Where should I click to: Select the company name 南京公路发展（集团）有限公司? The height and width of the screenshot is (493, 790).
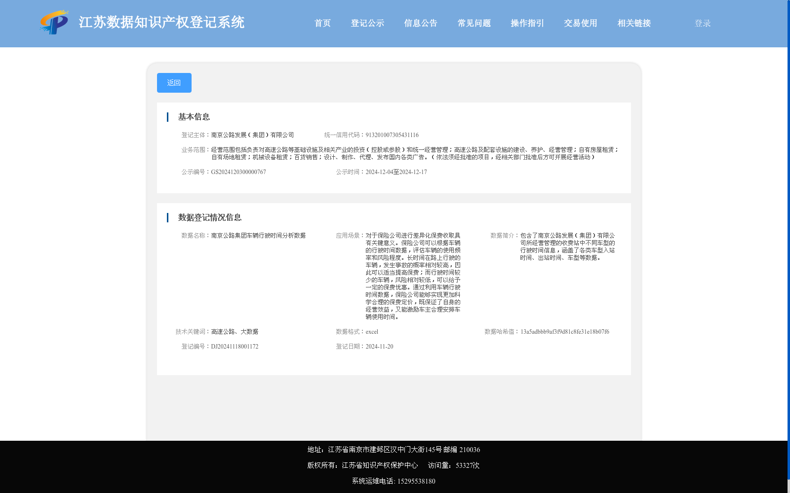click(x=252, y=135)
